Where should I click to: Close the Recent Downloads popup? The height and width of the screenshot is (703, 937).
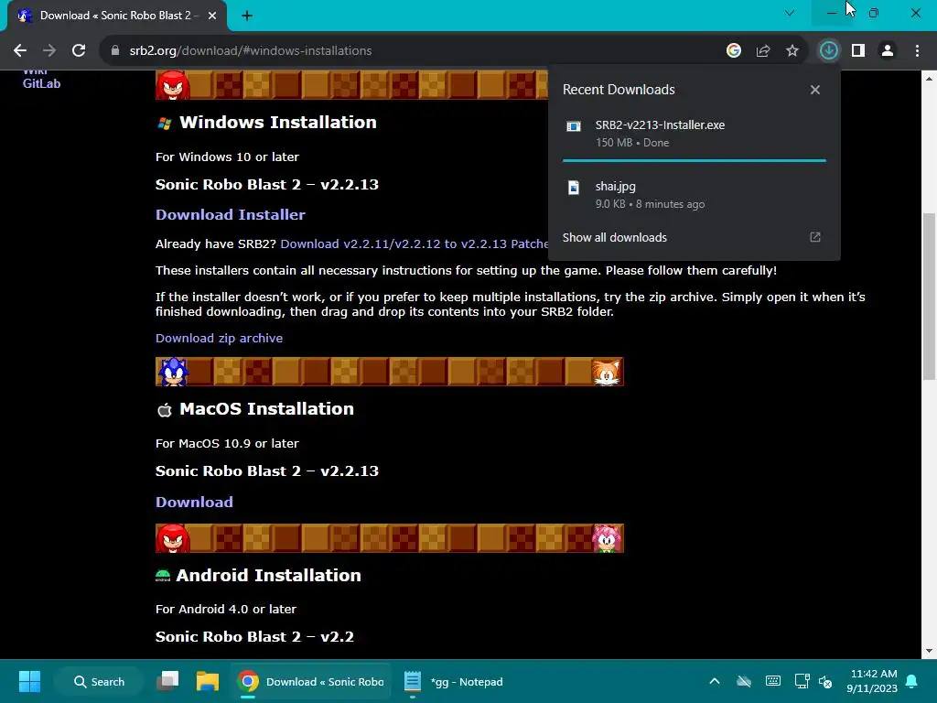[815, 90]
